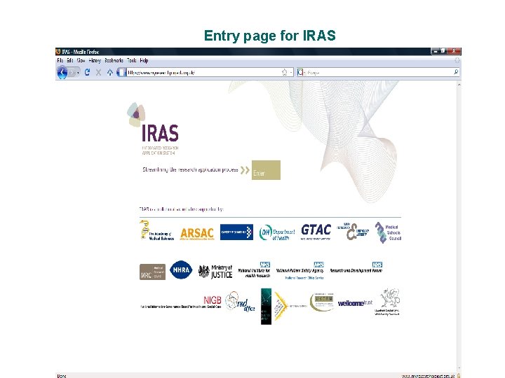505x378 pixels.
Task: Go to the Home page icon
Action: [x=110, y=73]
